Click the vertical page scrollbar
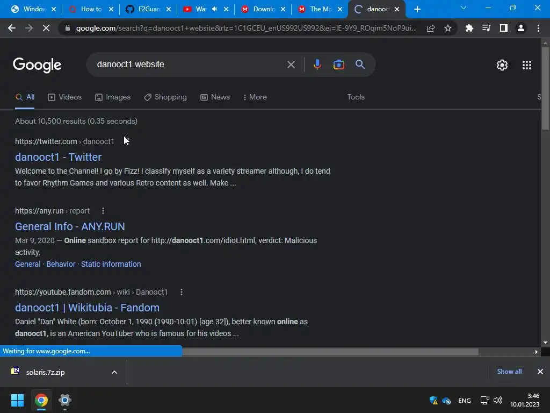This screenshot has width=550, height=413. [545, 88]
